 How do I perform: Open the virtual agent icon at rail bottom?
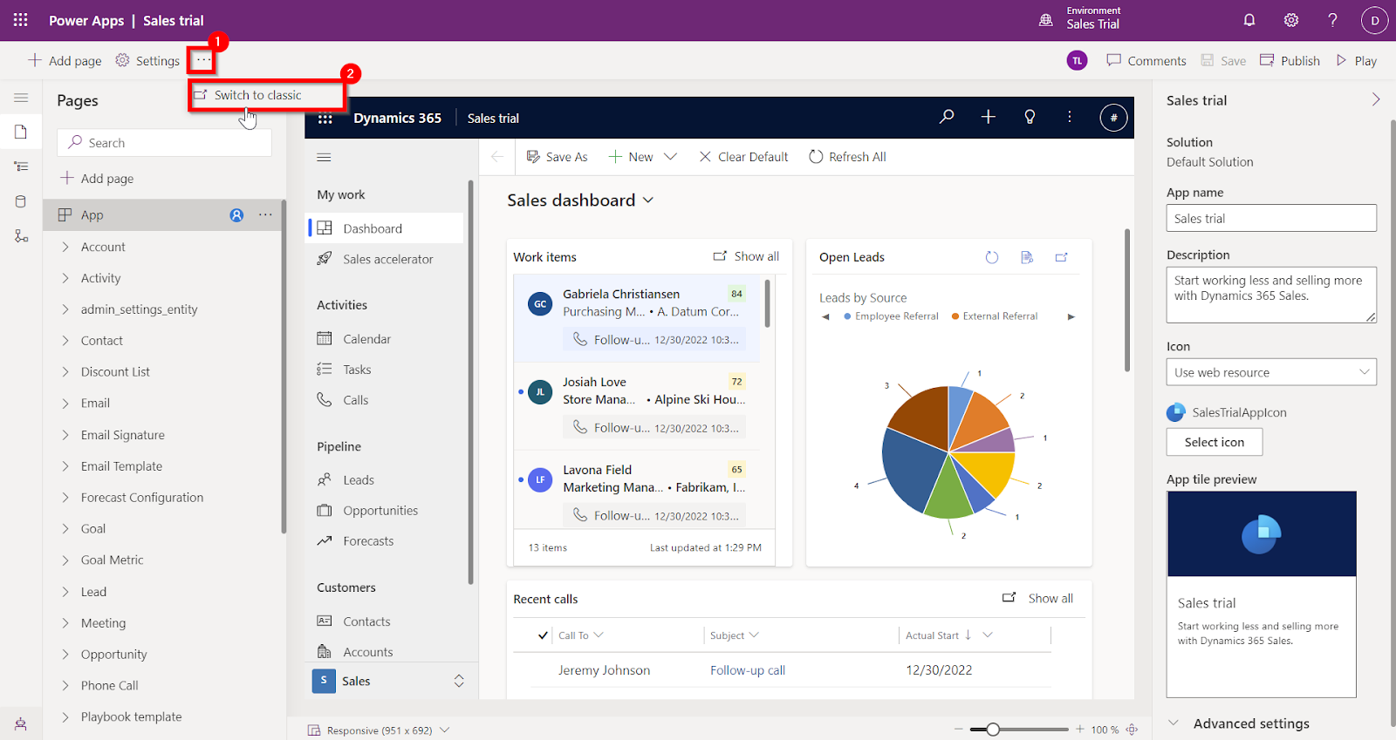pyautogui.click(x=21, y=723)
